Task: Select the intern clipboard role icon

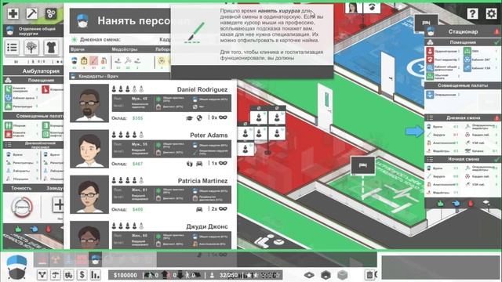Action: click(84, 60)
